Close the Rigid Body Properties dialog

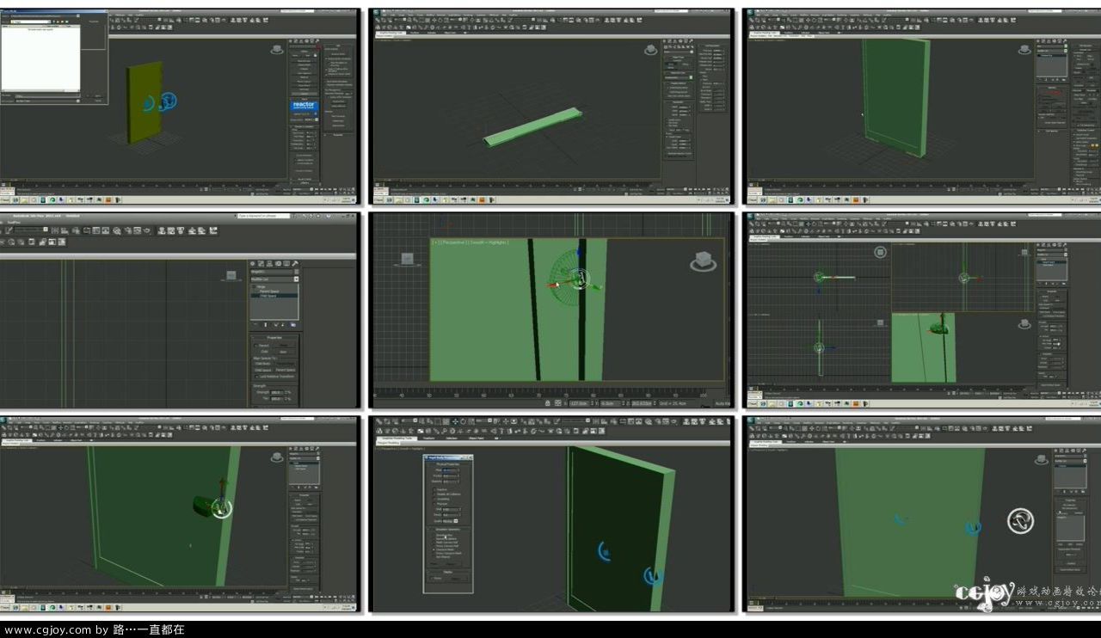click(x=471, y=457)
